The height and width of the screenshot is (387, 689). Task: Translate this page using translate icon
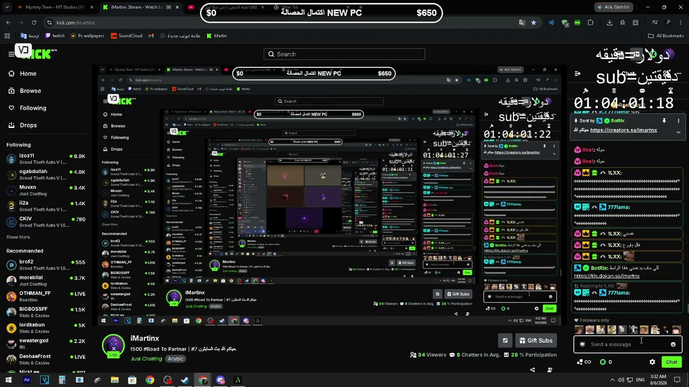point(522,23)
